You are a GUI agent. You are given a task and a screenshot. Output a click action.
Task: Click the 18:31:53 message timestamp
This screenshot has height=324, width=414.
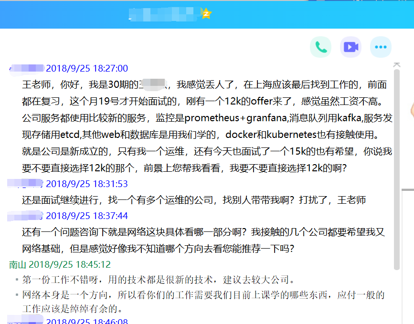tap(87, 184)
